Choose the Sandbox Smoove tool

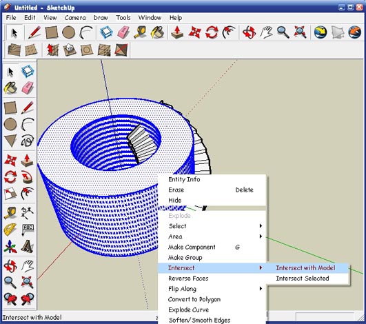[x=52, y=50]
